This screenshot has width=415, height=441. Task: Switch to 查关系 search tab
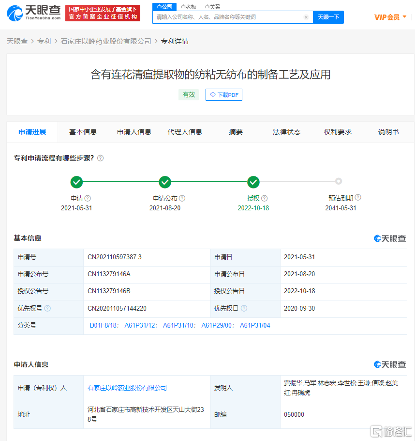click(212, 7)
